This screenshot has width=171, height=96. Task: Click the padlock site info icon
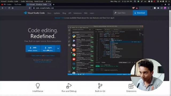34,8
